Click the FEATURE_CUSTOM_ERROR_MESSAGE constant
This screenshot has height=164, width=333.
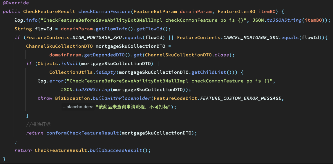point(241,98)
